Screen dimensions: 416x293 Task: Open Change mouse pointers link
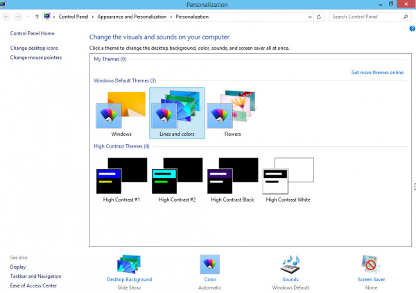pos(36,57)
